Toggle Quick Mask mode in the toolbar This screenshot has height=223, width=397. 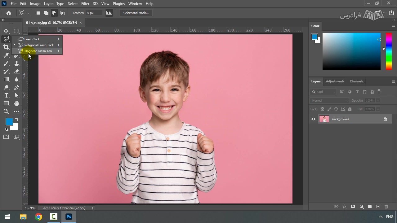(6, 137)
